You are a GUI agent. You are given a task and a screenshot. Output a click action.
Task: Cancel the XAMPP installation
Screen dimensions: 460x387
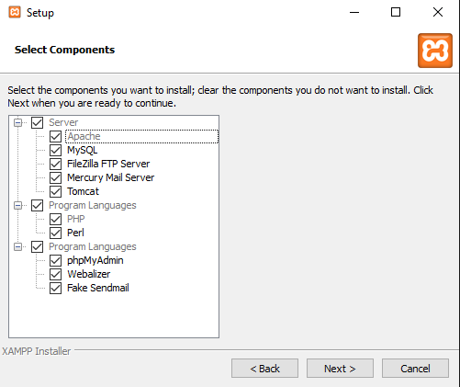pyautogui.click(x=415, y=369)
